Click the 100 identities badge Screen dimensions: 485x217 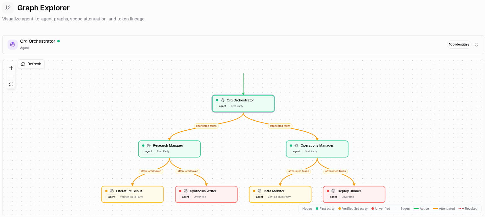tap(459, 45)
